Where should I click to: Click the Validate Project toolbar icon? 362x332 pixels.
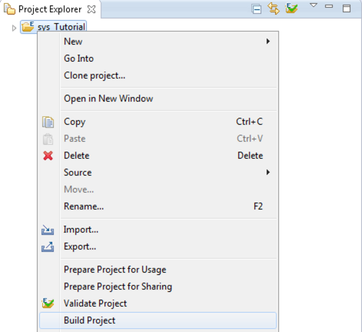tap(292, 8)
